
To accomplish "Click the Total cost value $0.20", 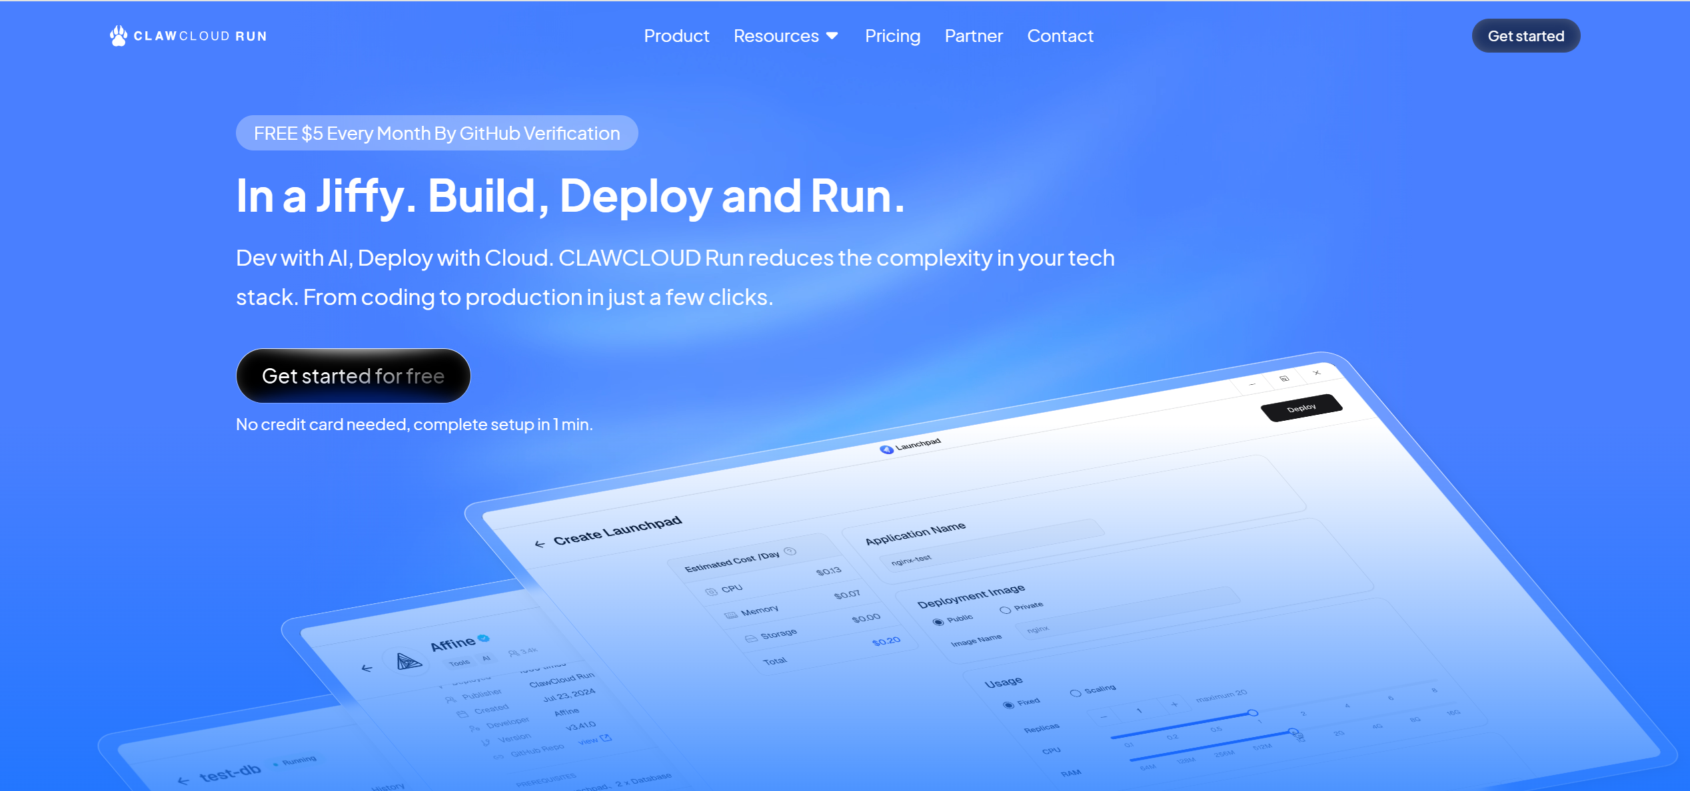I will click(x=886, y=641).
